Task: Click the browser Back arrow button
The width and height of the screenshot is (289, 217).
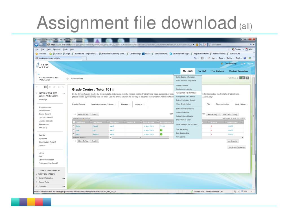Action: [36, 44]
